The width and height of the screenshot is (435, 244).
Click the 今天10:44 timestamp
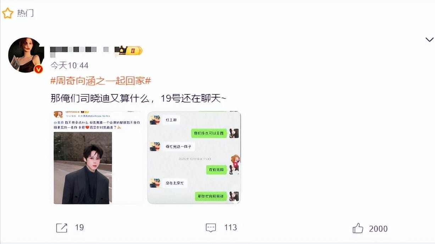pos(69,65)
